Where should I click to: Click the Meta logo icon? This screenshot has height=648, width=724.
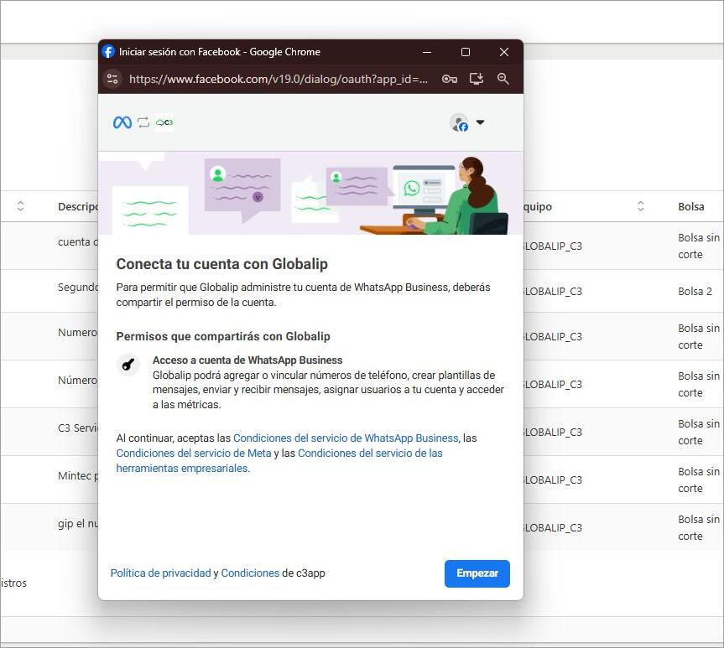pyautogui.click(x=122, y=122)
